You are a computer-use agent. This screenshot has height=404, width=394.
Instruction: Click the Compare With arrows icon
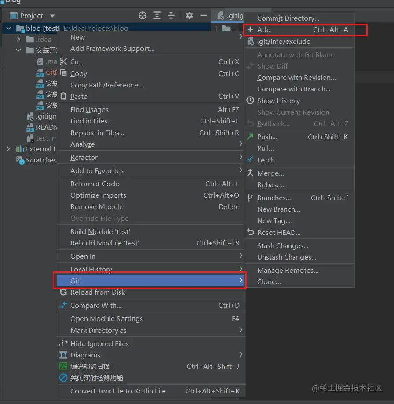(63, 305)
